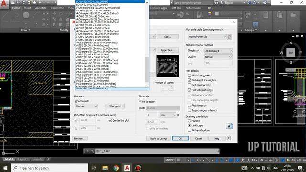306x172 pixels.
Task: Expand the Groups panel dropdown
Action: click(x=251, y=30)
